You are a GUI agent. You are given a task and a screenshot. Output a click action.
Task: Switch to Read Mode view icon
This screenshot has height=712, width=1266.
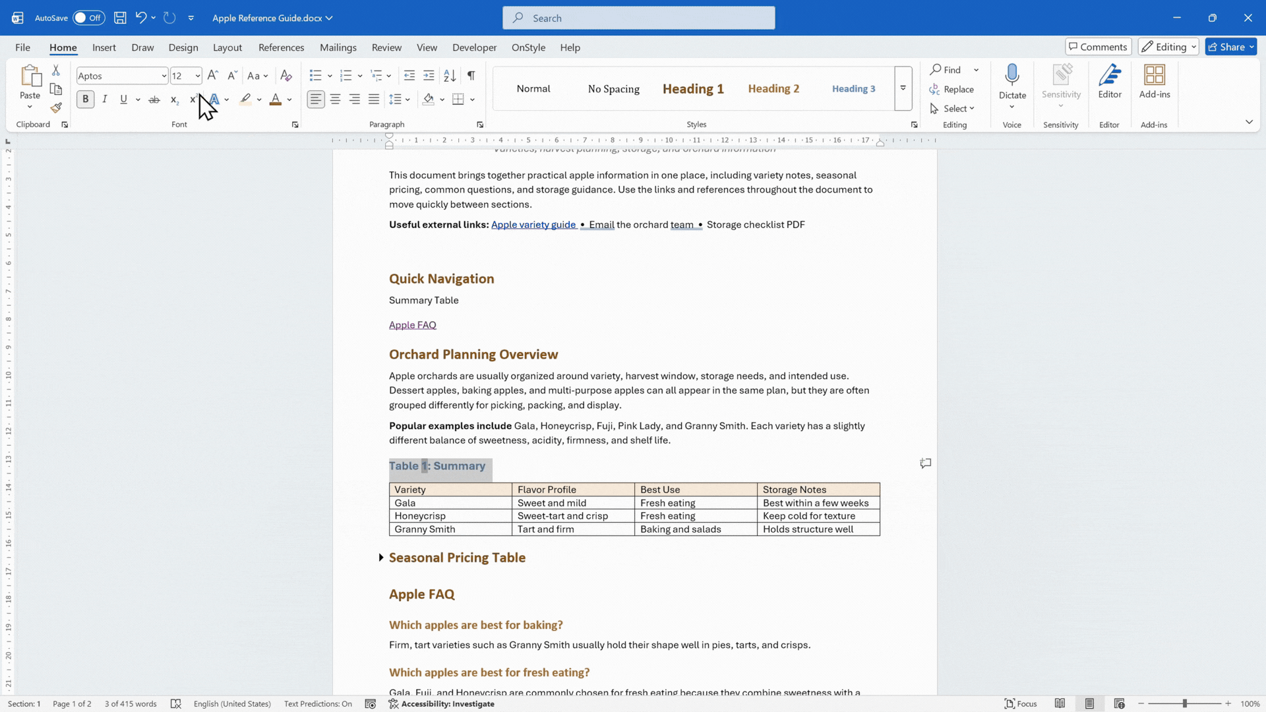pyautogui.click(x=1060, y=703)
